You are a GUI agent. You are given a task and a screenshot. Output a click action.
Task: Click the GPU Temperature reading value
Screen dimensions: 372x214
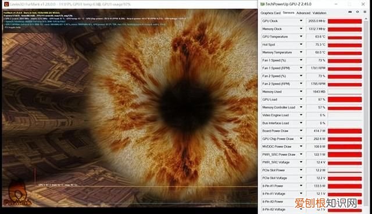coord(316,37)
